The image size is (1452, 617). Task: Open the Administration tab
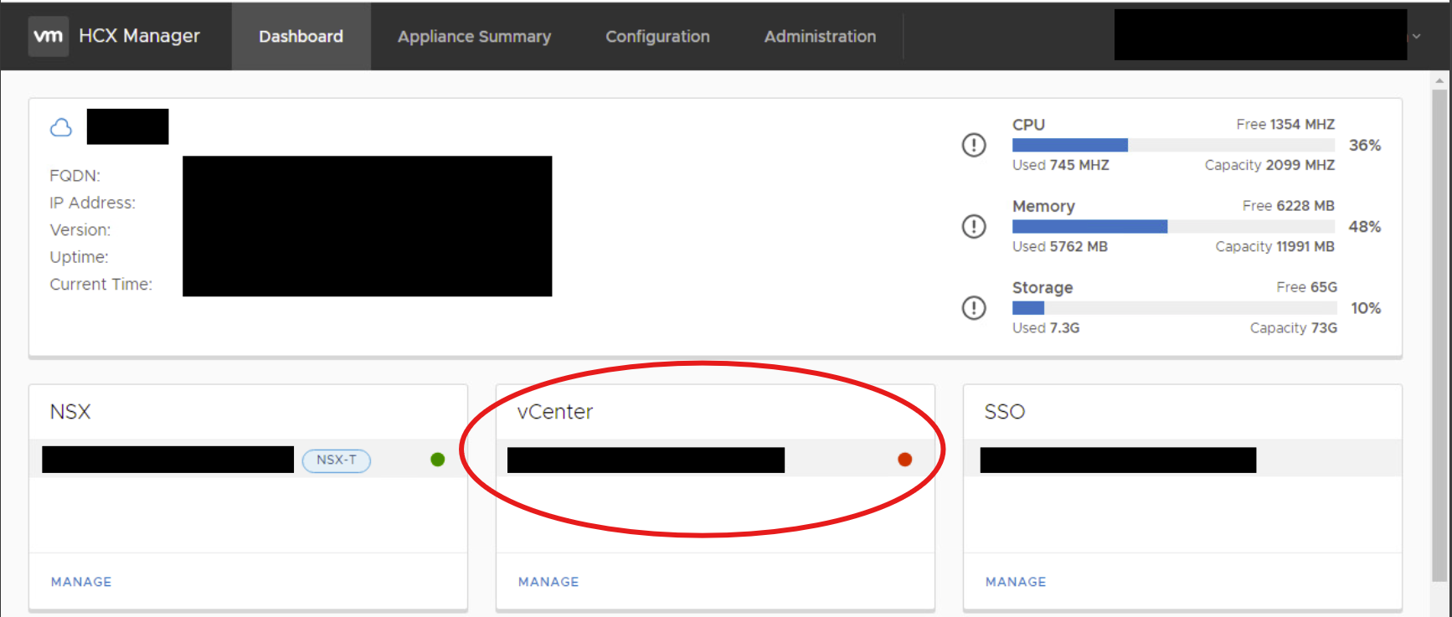click(x=820, y=36)
